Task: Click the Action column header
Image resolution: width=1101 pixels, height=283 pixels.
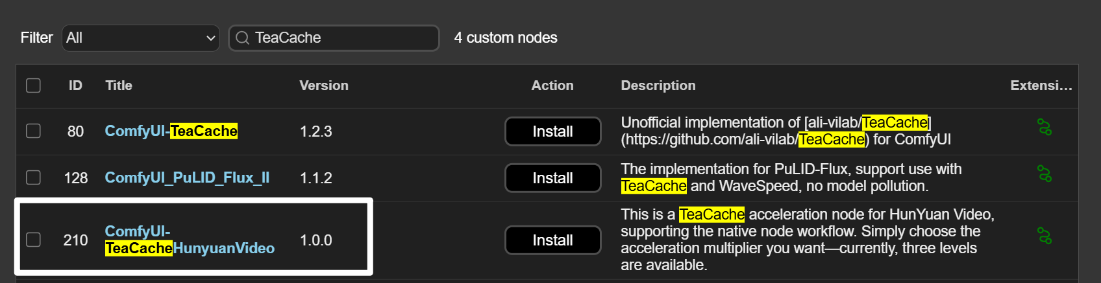Action: [x=552, y=85]
